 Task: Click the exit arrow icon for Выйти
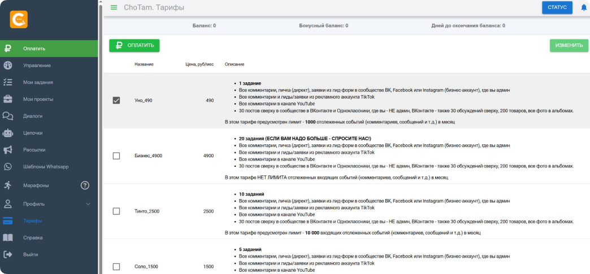[x=7, y=254]
